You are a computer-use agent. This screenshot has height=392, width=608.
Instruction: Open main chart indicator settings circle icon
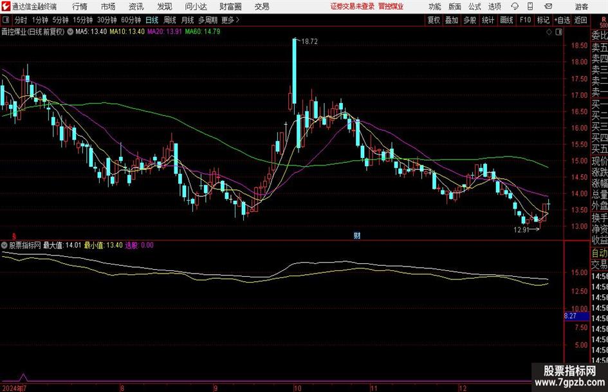70,32
